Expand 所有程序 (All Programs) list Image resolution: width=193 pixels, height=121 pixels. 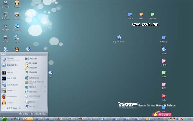coord(13,108)
